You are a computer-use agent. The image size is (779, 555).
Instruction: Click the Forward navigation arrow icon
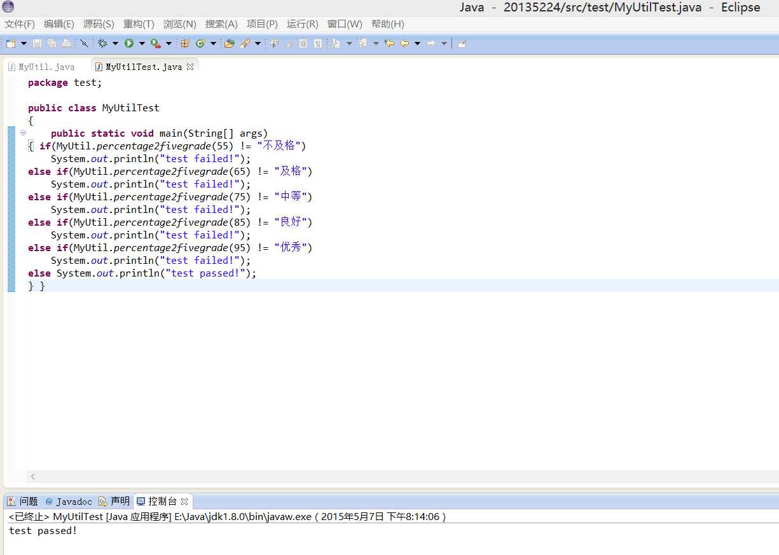(x=431, y=43)
